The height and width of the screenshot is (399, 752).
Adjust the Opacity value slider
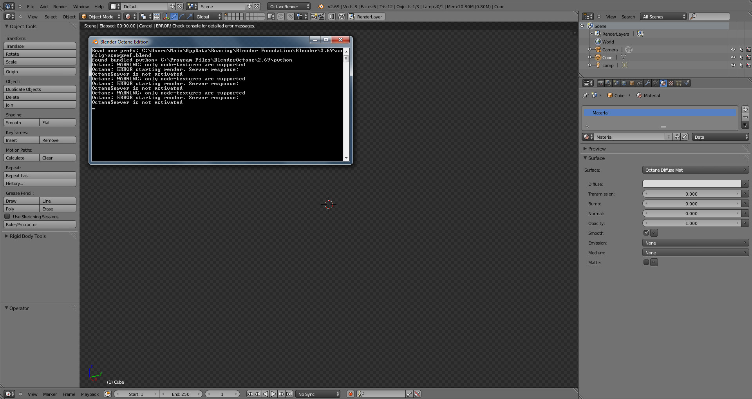pos(692,223)
